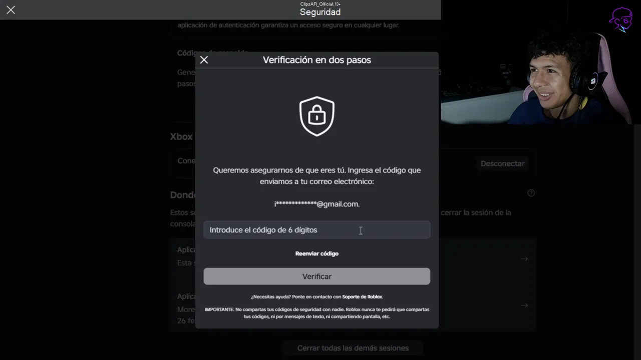This screenshot has height=360, width=641.
Task: Click the purple channel logo top-right
Action: [620, 19]
